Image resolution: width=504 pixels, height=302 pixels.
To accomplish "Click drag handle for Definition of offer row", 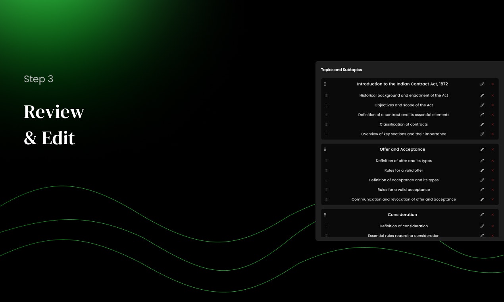I will [x=326, y=161].
